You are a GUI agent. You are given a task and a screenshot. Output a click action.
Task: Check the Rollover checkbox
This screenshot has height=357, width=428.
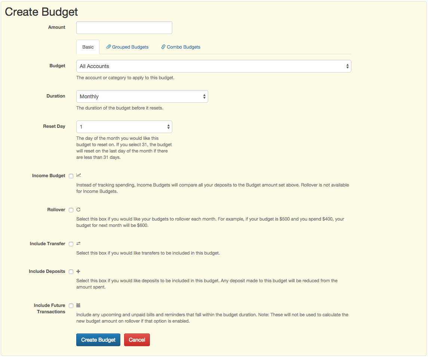[71, 210]
